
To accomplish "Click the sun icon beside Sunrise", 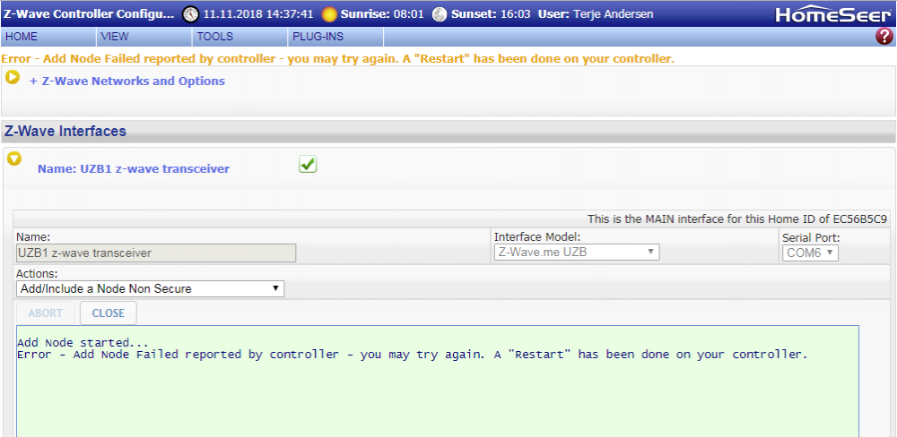I will tap(329, 14).
